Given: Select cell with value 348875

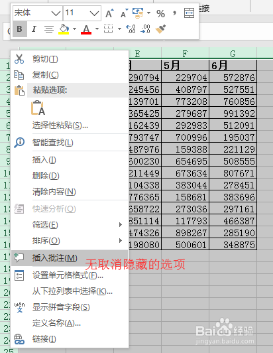Looking at the screenshot, I should tap(233, 245).
